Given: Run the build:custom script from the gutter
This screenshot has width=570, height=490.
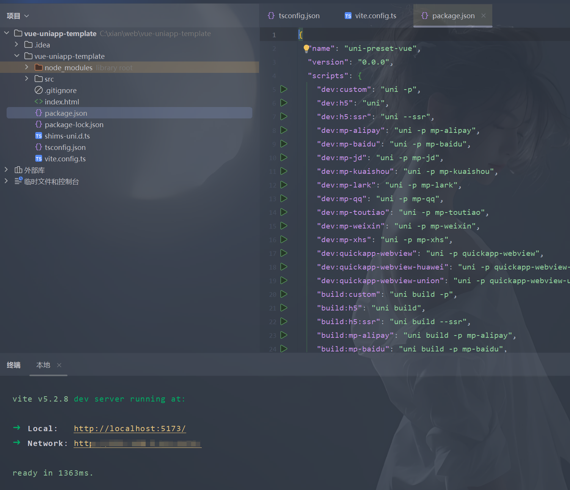Looking at the screenshot, I should tap(283, 294).
